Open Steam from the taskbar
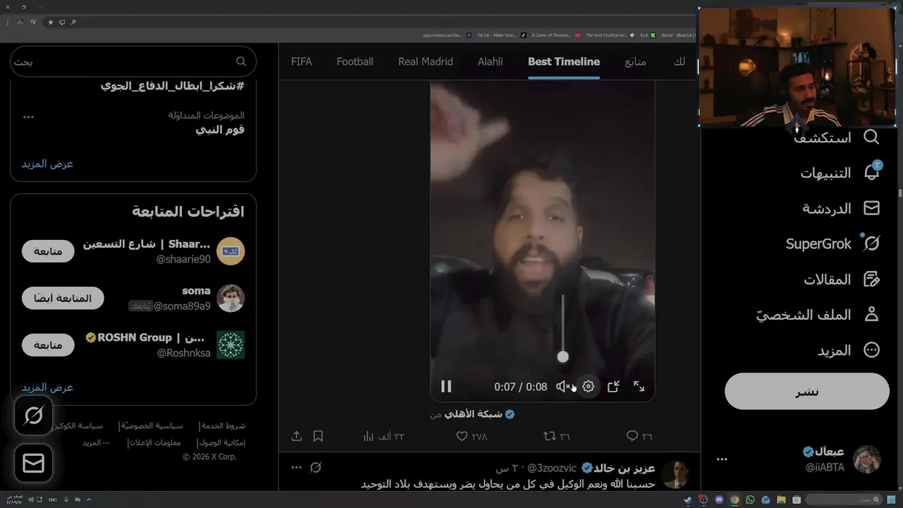Image resolution: width=903 pixels, height=508 pixels. [x=688, y=500]
